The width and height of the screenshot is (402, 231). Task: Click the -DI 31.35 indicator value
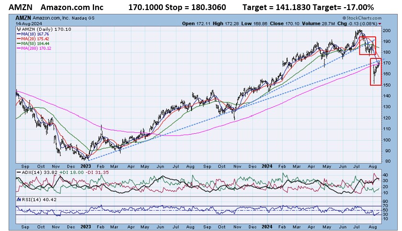pyautogui.click(x=97, y=172)
